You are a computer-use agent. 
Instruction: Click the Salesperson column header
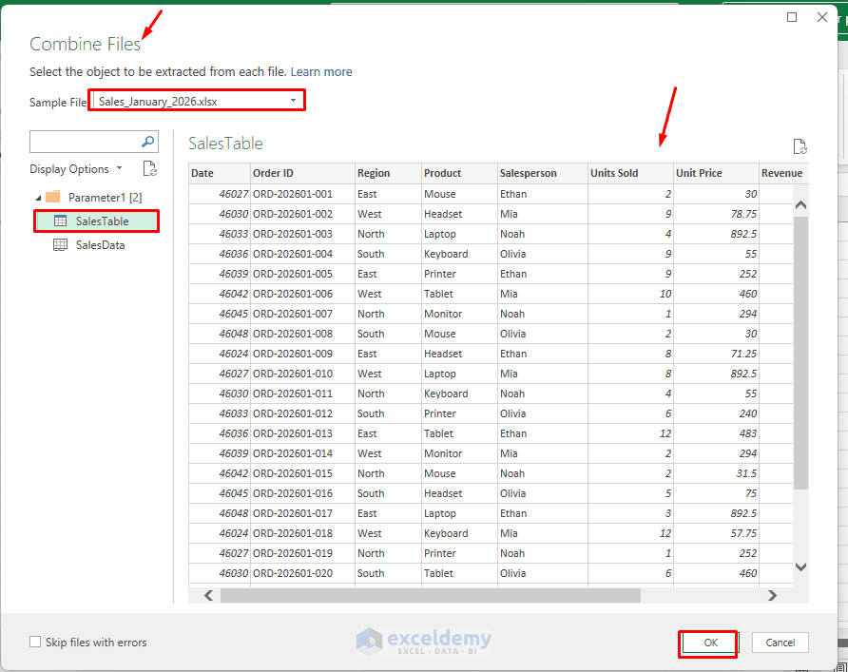543,173
